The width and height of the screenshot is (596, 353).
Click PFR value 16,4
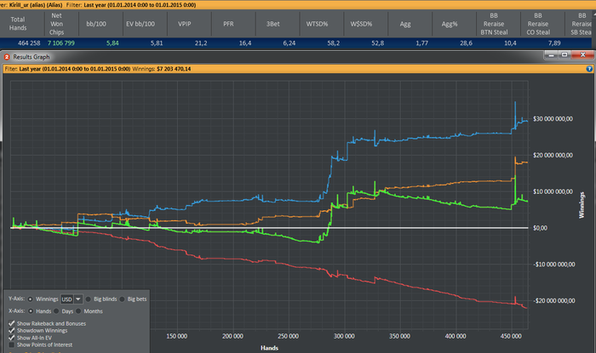245,43
